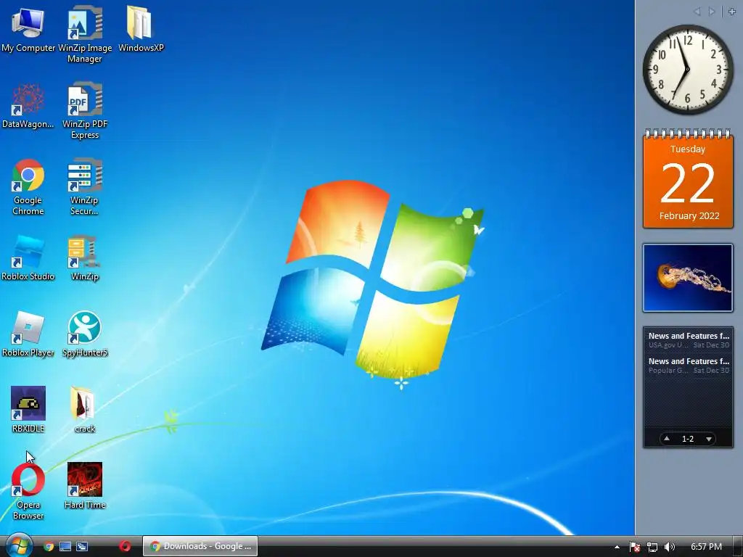Click the Show Desktop quick launch icon

pos(65,547)
